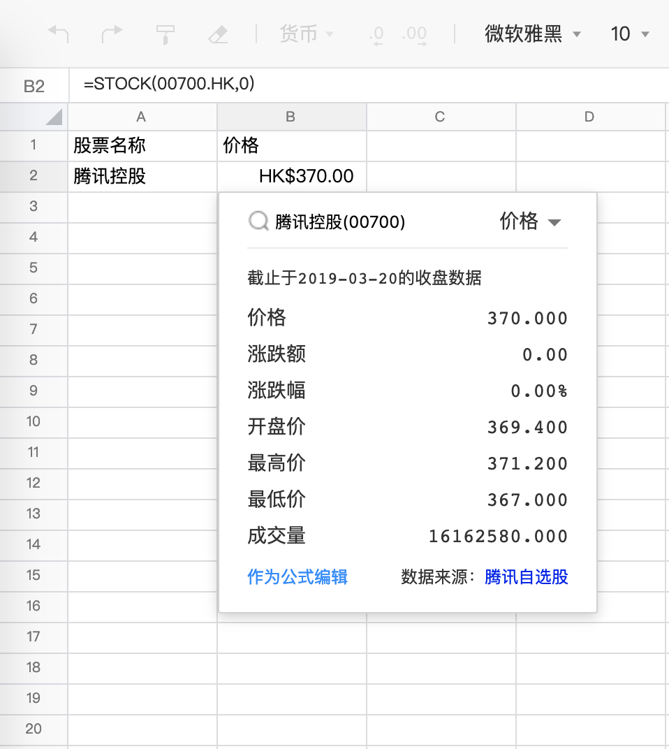Decrease decimal places with .0 icon

[x=377, y=35]
